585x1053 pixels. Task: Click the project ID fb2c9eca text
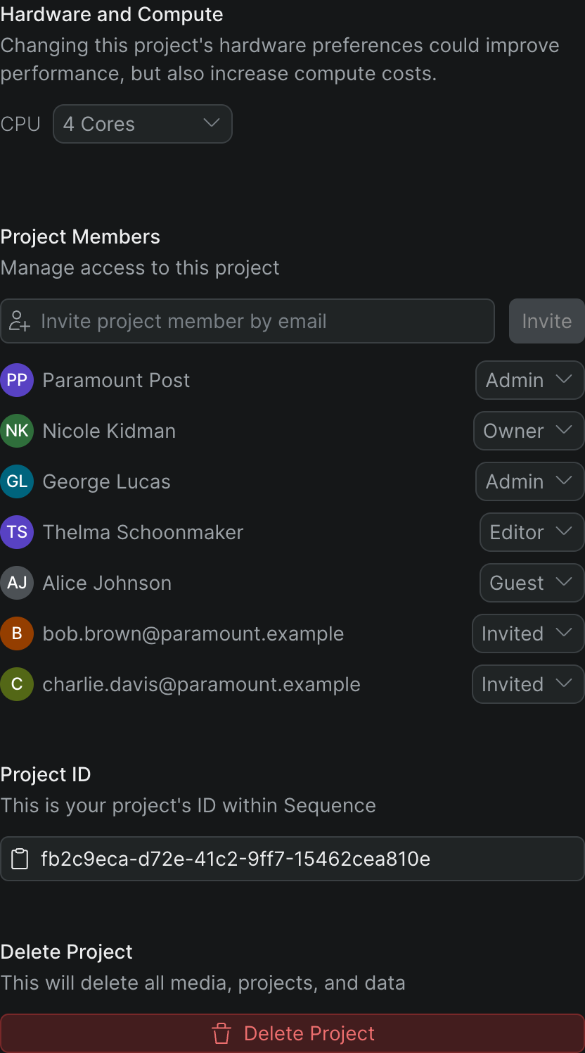point(236,859)
